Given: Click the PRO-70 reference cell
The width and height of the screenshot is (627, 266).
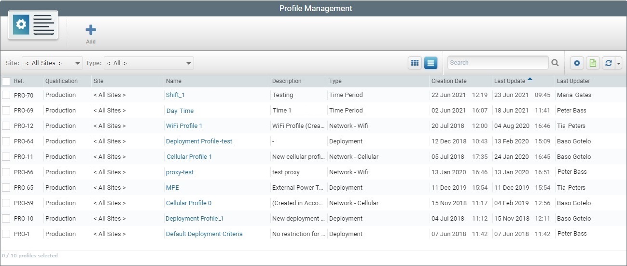Looking at the screenshot, I should click(24, 95).
